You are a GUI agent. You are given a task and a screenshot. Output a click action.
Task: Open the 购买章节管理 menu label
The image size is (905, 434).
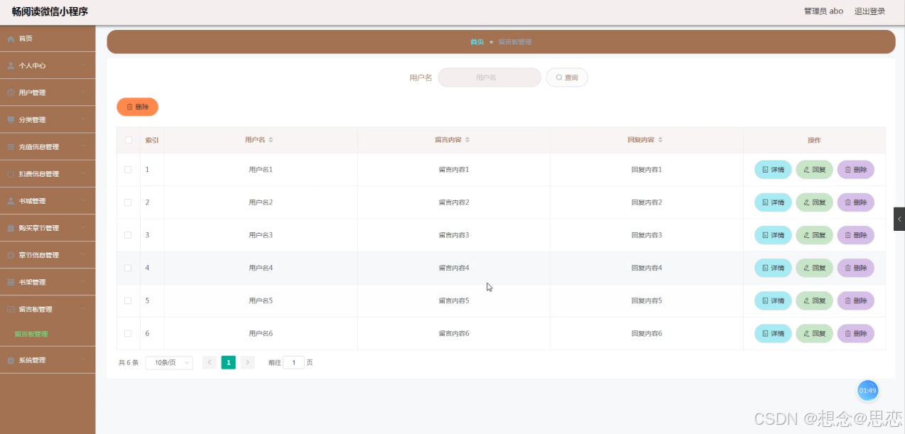coord(39,228)
